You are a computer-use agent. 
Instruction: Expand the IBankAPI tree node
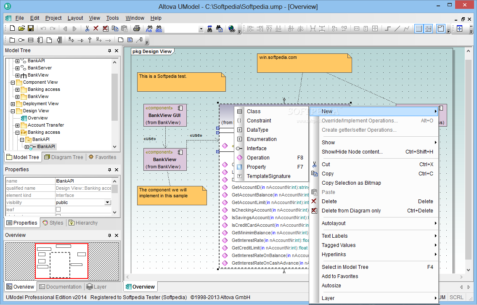[26, 147]
